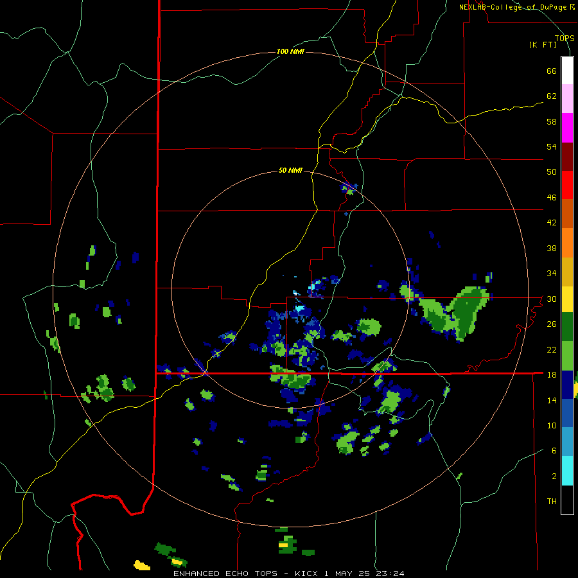Click the KICX radar site identifier
The height and width of the screenshot is (578, 578).
click(x=308, y=574)
